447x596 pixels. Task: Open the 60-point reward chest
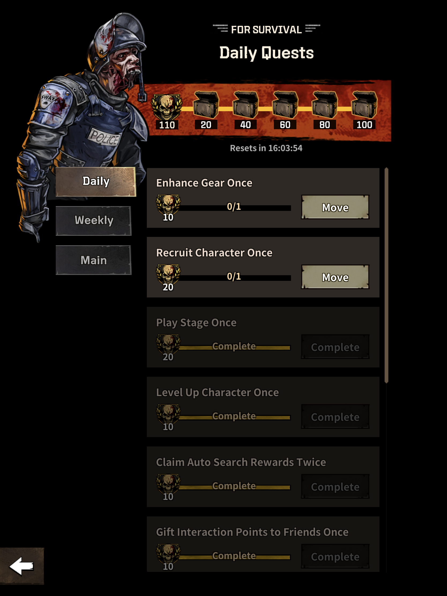285,105
